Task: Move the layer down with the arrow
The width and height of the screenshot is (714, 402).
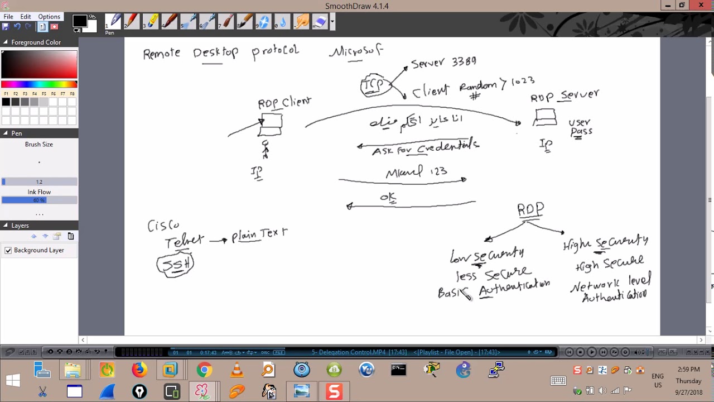Action: click(x=45, y=236)
